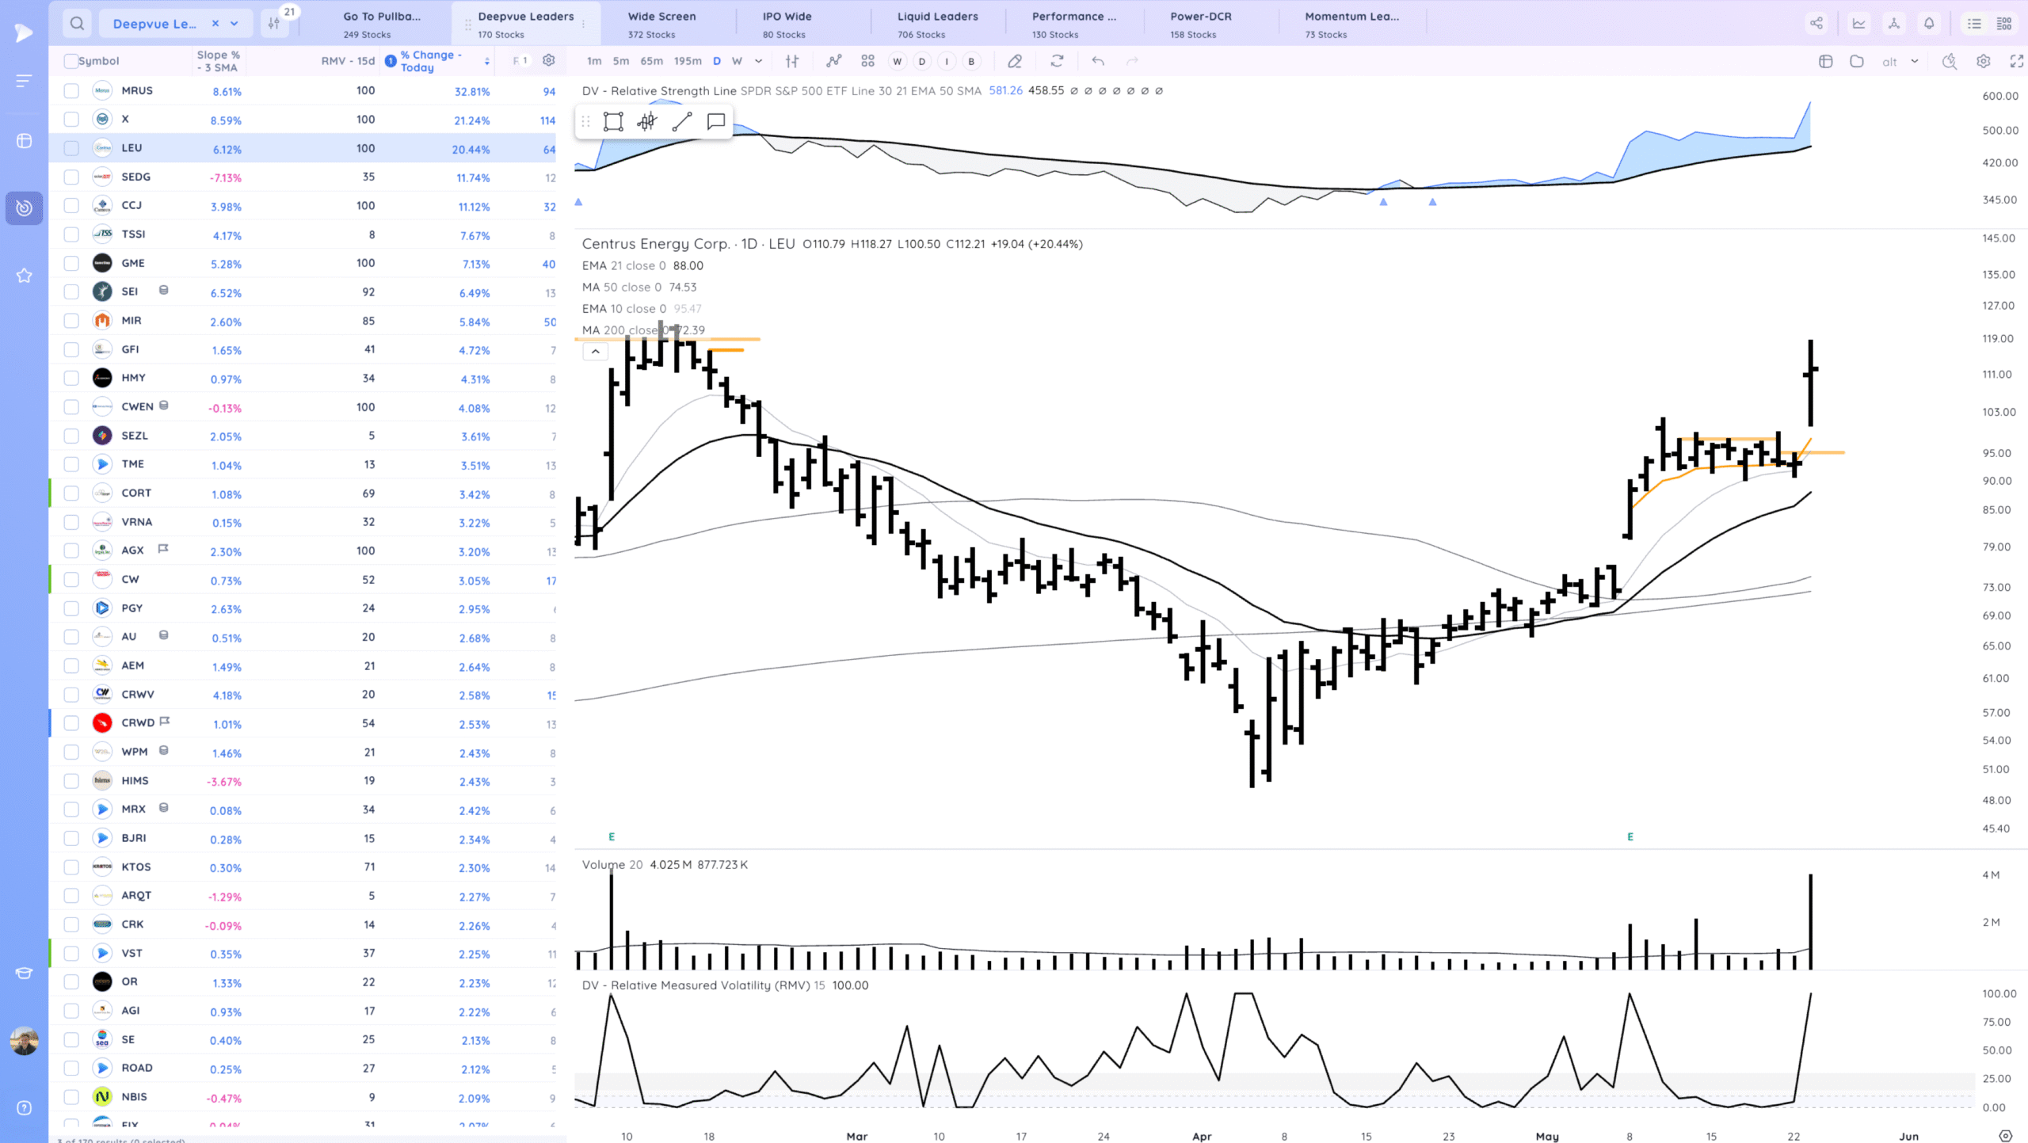This screenshot has height=1143, width=2028.
Task: Check the checkbox next to MRUS
Action: (71, 90)
